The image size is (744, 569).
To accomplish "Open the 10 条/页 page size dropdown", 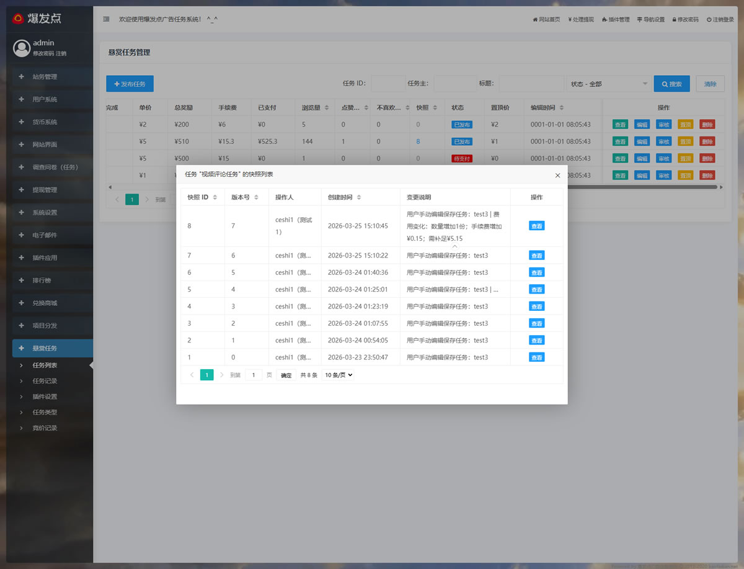I will (x=339, y=375).
